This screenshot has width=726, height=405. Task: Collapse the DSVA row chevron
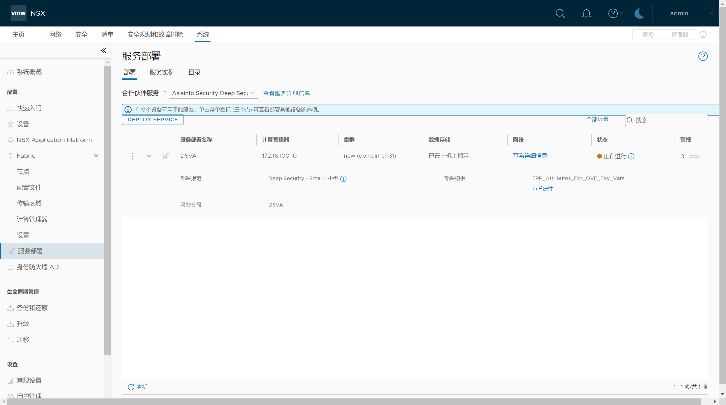click(x=148, y=156)
